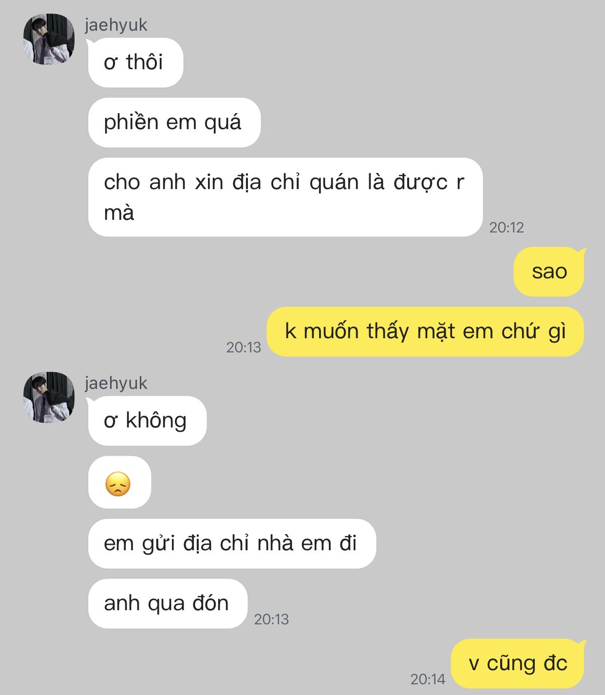Tap the 20:13 timestamp beside yellow bubble
605x695 pixels.
pyautogui.click(x=244, y=347)
